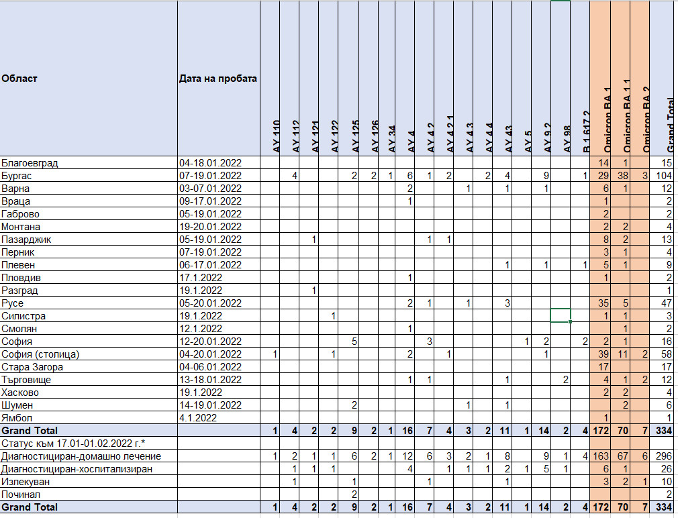Select Диагностициран-хоспитализиран row label
The width and height of the screenshot is (678, 518).
[x=89, y=469]
